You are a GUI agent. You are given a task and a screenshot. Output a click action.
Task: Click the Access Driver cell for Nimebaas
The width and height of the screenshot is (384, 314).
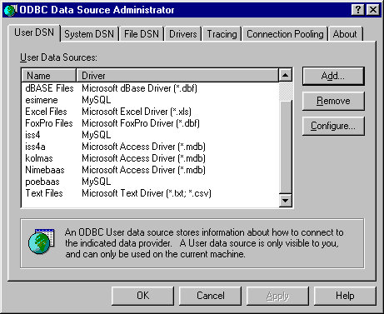(x=143, y=170)
